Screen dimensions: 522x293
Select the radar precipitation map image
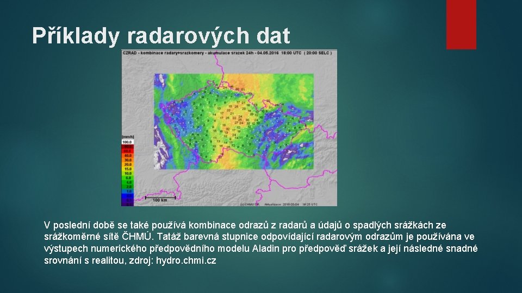pyautogui.click(x=229, y=128)
